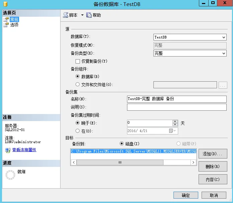Select the backup destination path entry
The height and width of the screenshot is (203, 233).
(133, 151)
